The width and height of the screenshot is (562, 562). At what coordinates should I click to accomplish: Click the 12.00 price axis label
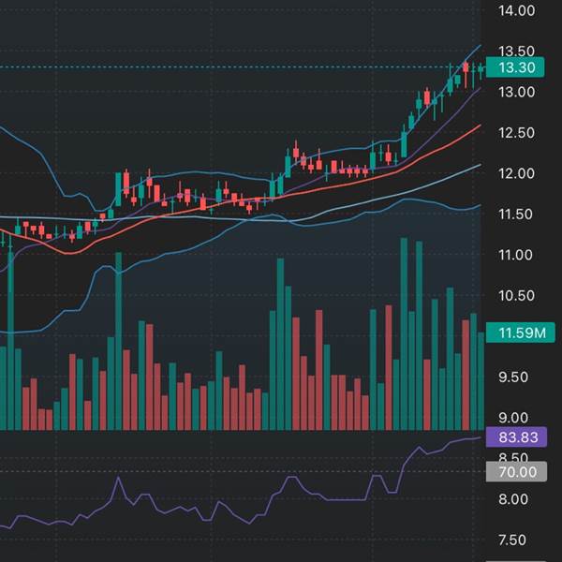516,173
